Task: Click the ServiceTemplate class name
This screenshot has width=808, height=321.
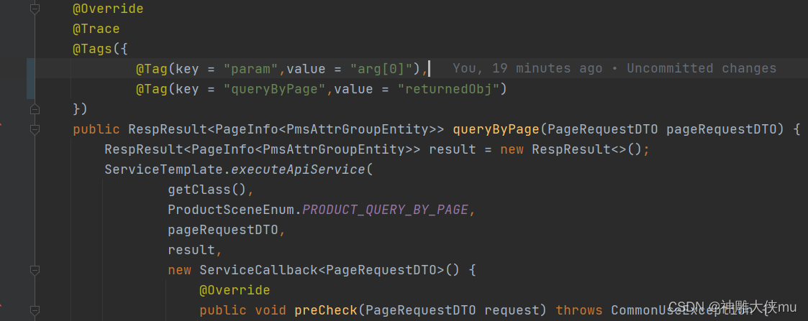Action: pos(163,169)
